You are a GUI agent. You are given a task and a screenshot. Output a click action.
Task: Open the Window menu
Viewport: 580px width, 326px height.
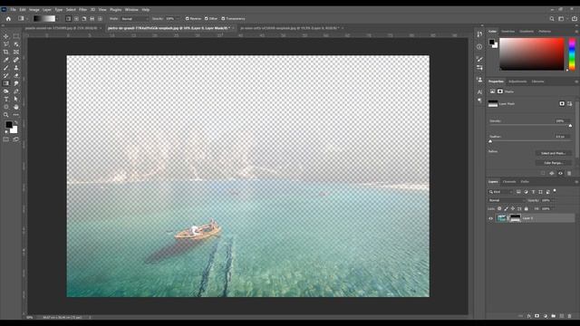coord(131,10)
